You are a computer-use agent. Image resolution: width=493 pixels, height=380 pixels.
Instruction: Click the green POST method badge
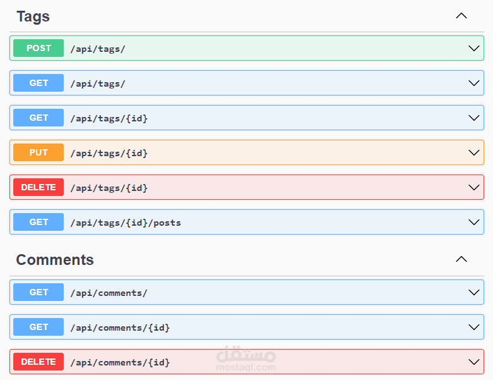[39, 48]
